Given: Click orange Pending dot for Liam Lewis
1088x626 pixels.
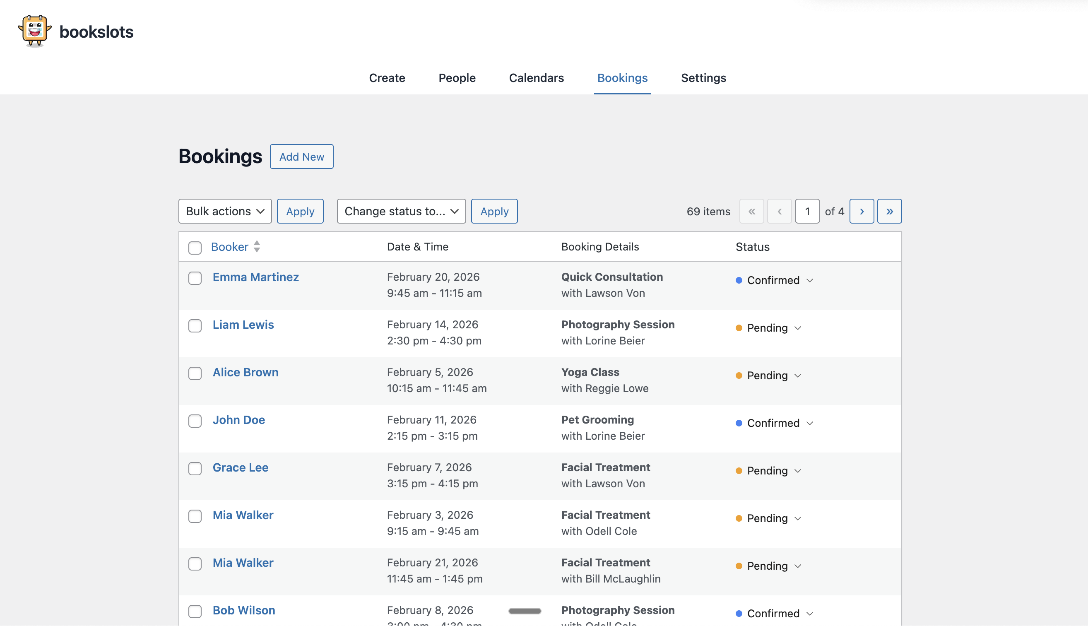Looking at the screenshot, I should (739, 328).
